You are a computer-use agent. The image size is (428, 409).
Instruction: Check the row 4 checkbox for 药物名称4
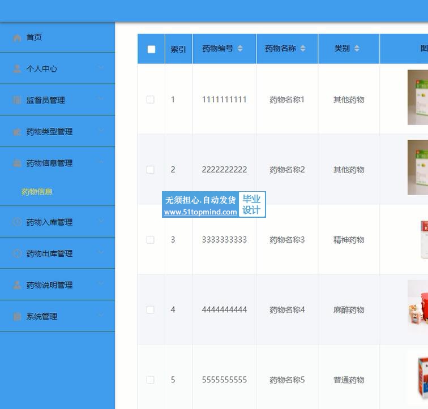click(151, 310)
